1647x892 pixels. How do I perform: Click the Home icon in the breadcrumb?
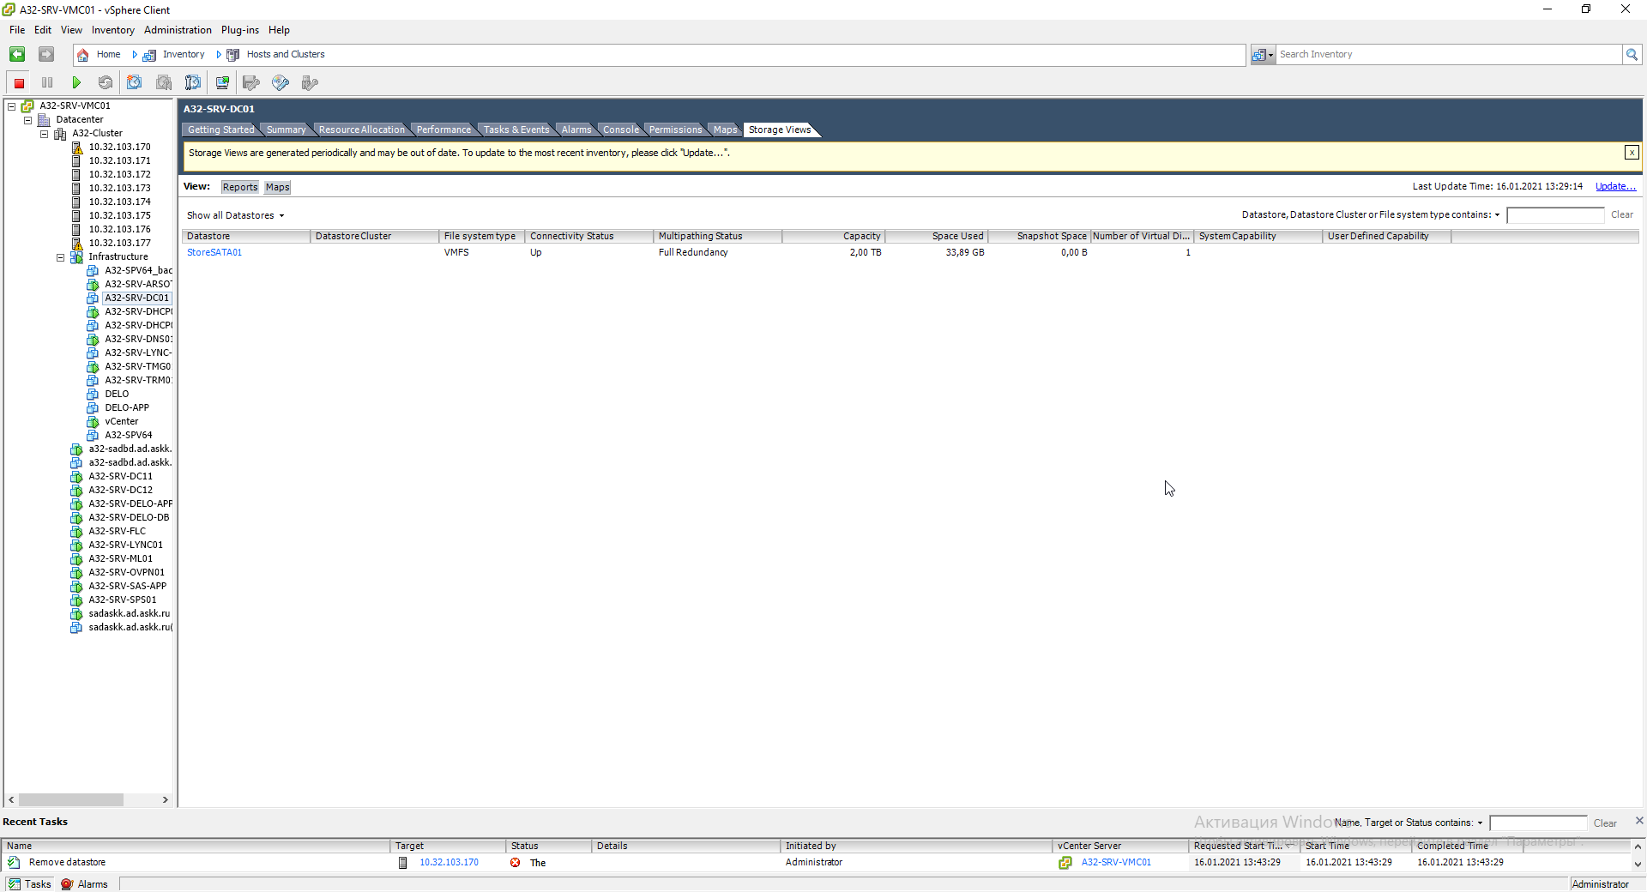[83, 55]
